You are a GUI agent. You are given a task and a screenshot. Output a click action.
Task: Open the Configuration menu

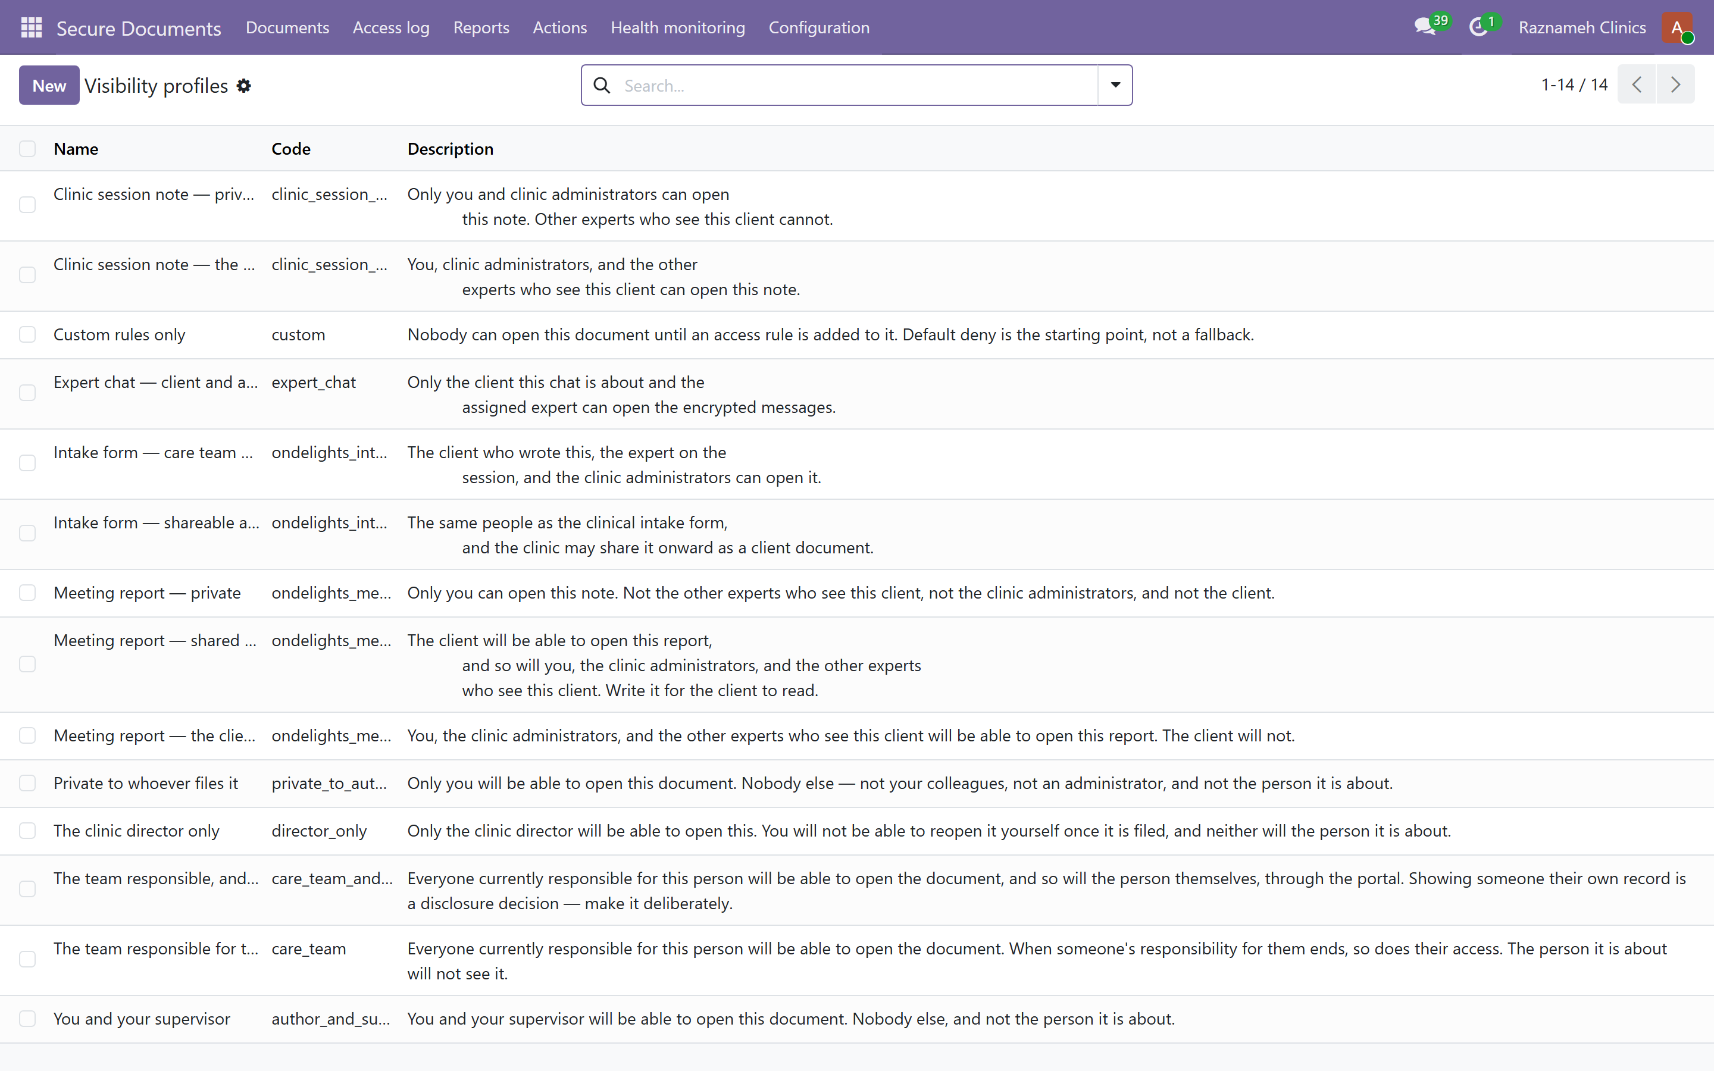[819, 27]
